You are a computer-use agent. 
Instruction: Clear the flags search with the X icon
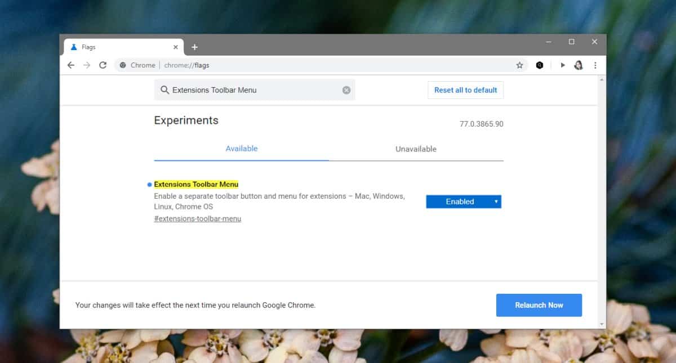(x=346, y=90)
